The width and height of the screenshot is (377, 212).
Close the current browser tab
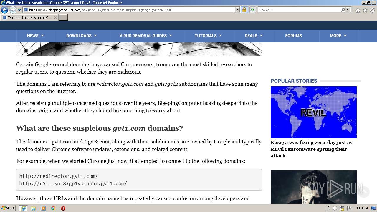click(x=55, y=18)
